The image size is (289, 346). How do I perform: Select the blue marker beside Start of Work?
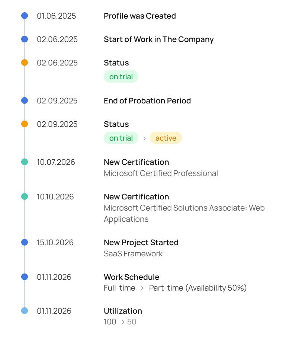point(25,39)
